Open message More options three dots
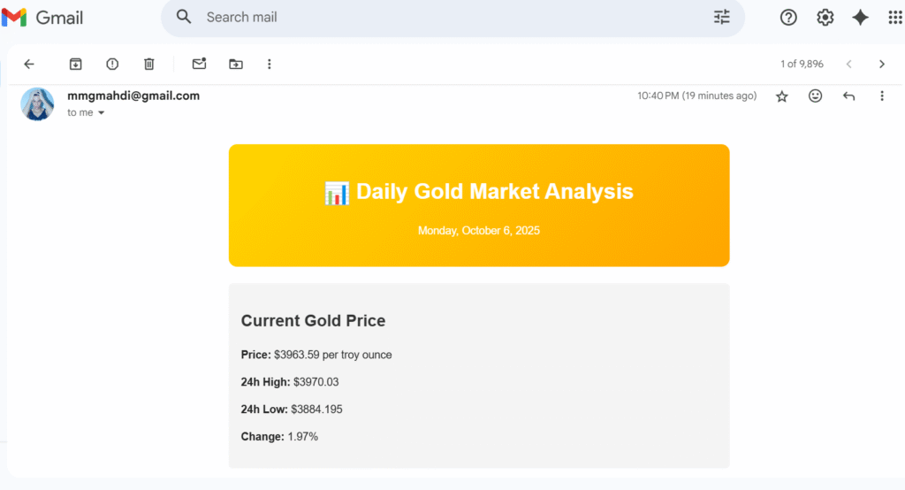Screen dimensions: 905x490 881,96
